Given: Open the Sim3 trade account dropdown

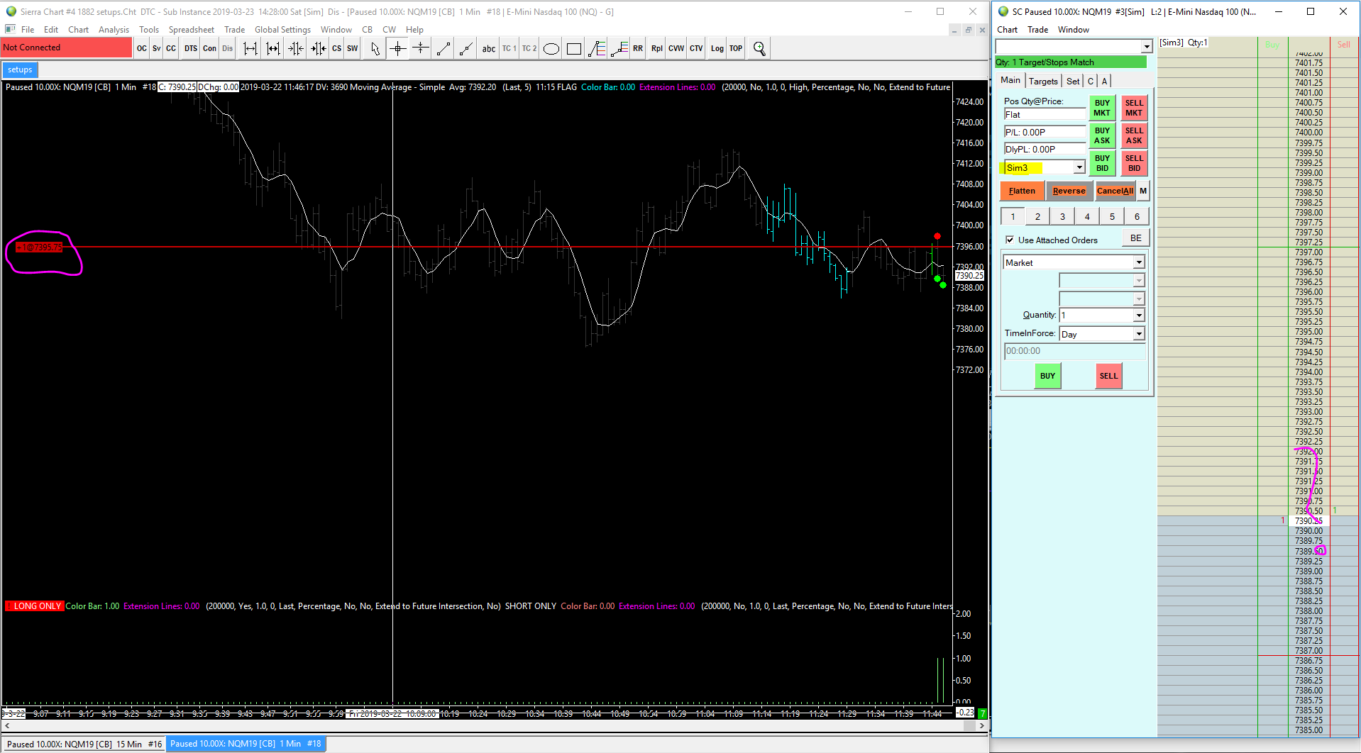Looking at the screenshot, I should [1079, 168].
